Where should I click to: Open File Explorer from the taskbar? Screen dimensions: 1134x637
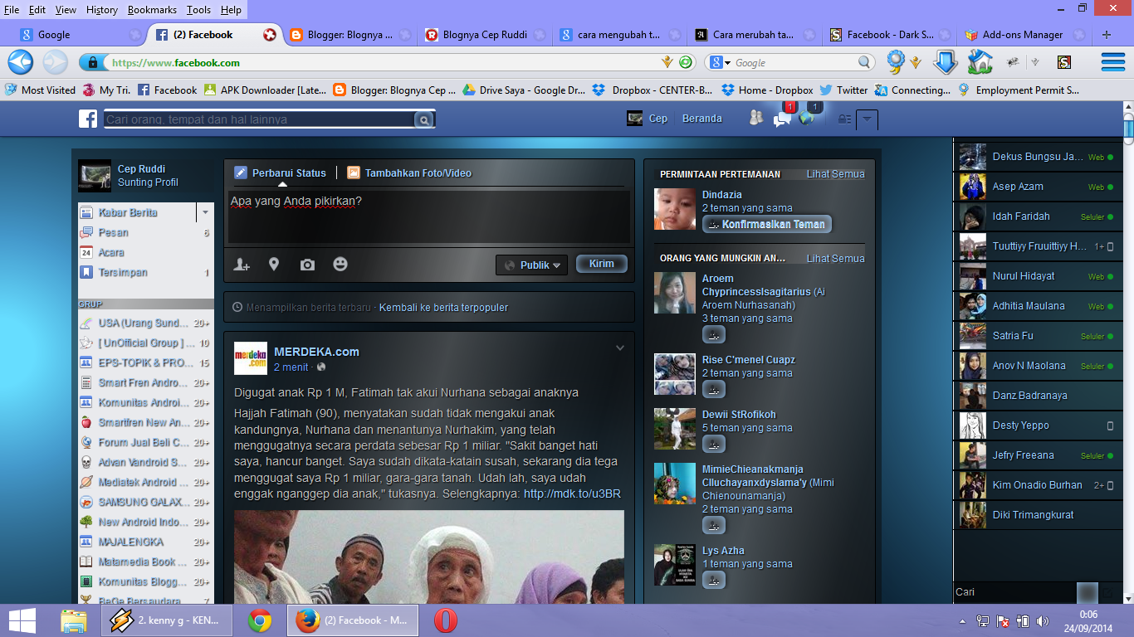click(73, 620)
